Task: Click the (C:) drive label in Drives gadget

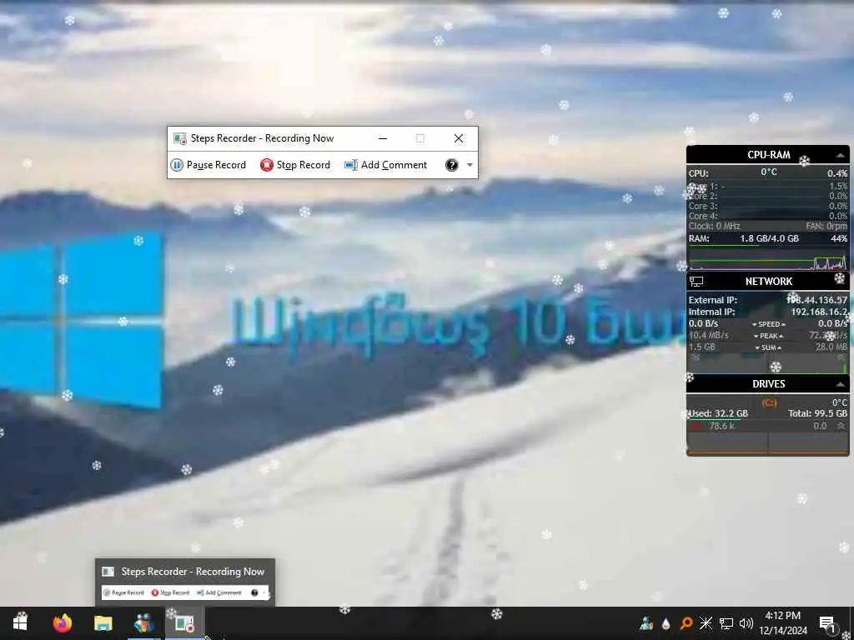Action: click(769, 403)
